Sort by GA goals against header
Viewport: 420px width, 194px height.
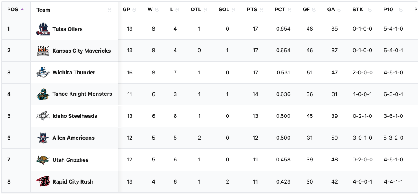(x=331, y=10)
